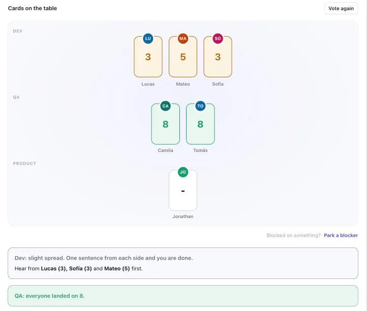Click Jonathan's JO avatar badge
The height and width of the screenshot is (311, 367).
[x=183, y=172]
